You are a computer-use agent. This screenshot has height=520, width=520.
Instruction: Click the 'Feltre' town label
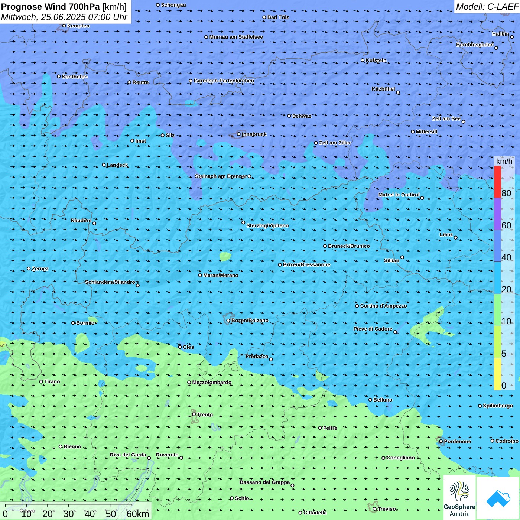point(330,428)
